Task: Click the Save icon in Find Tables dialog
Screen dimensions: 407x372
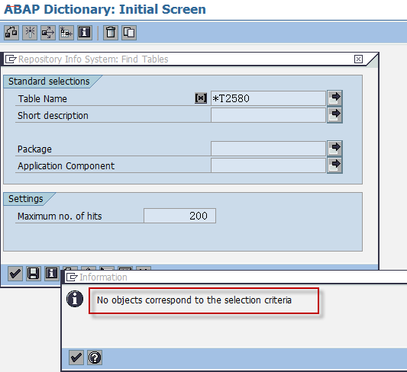Action: 34,274
